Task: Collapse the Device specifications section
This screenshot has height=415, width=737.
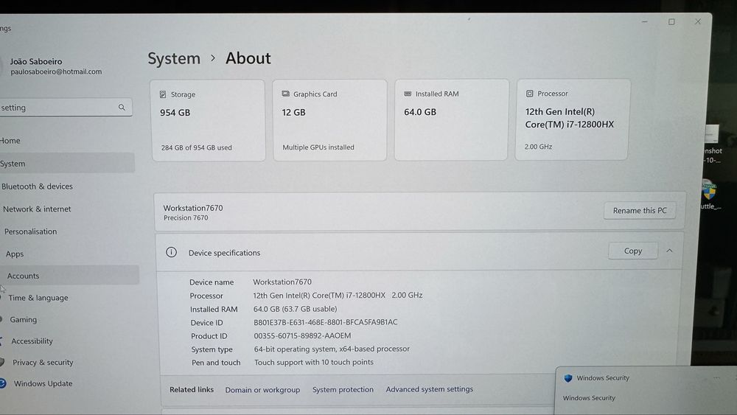Action: pos(669,251)
